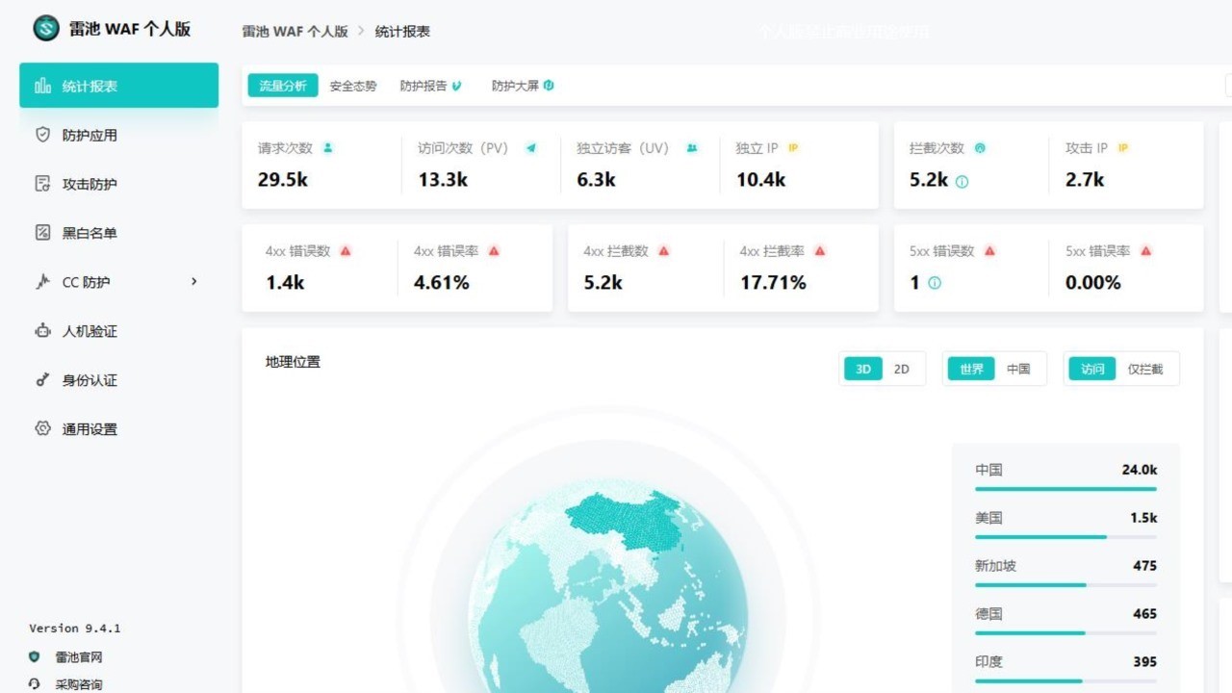This screenshot has width=1232, height=693.
Task: Open the 流量分析 tab
Action: coord(283,86)
